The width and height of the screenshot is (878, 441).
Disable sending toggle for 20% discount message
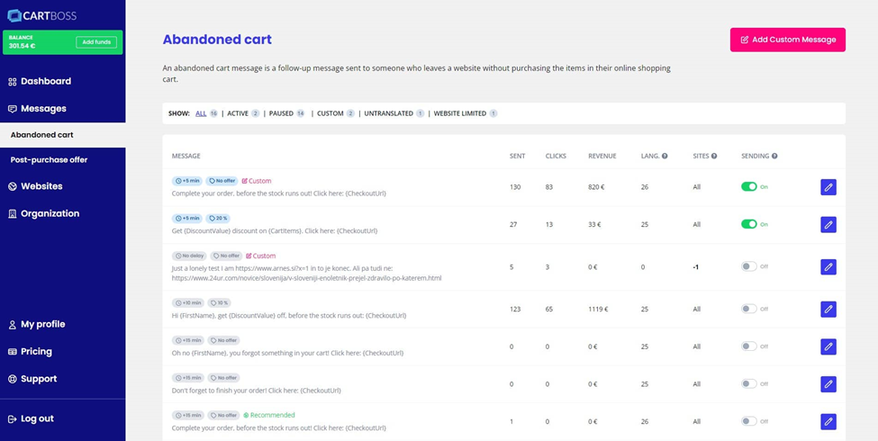click(x=748, y=224)
